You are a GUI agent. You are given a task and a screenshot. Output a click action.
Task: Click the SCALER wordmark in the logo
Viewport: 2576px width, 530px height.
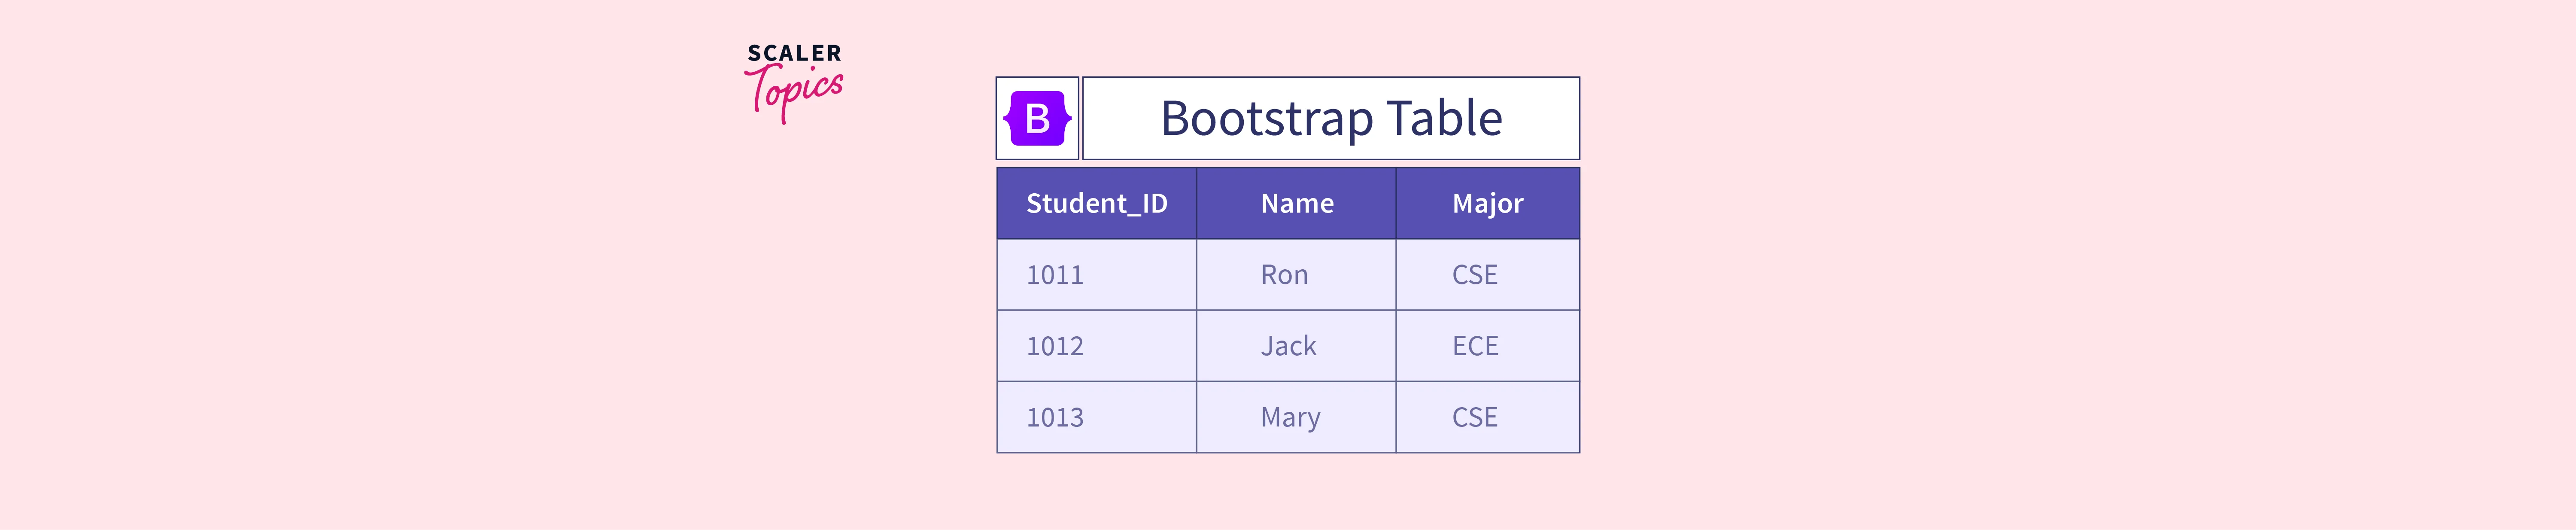coord(794,53)
